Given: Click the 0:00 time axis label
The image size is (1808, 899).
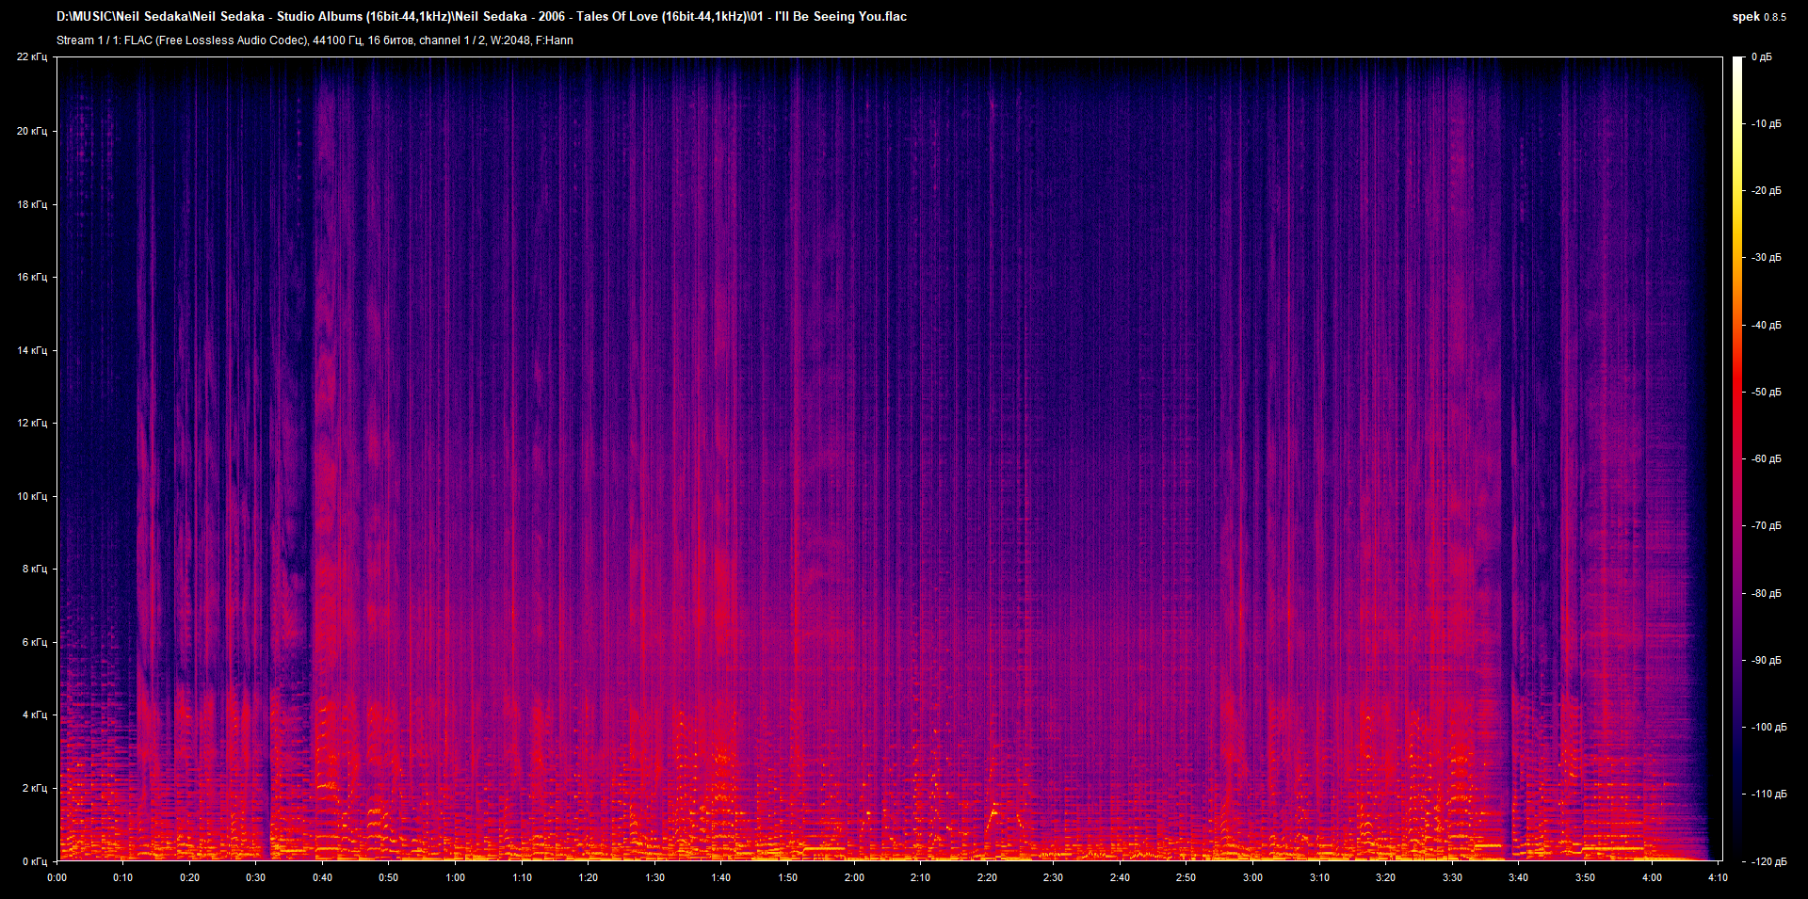Looking at the screenshot, I should 57,877.
